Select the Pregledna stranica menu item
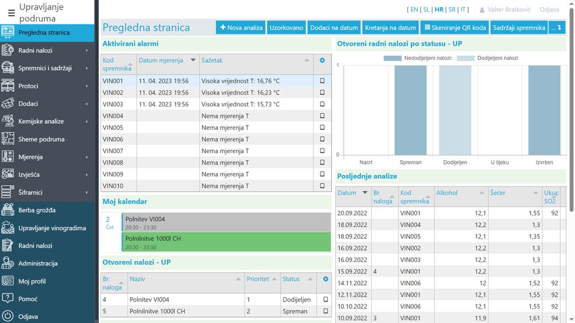This screenshot has height=323, width=575. tap(44, 33)
